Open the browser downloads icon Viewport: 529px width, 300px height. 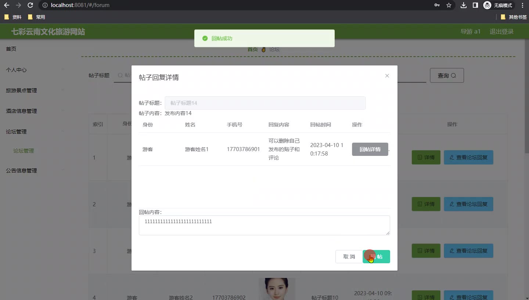464,5
